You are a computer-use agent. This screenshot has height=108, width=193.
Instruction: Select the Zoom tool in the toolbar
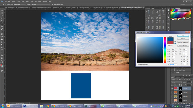2,61
